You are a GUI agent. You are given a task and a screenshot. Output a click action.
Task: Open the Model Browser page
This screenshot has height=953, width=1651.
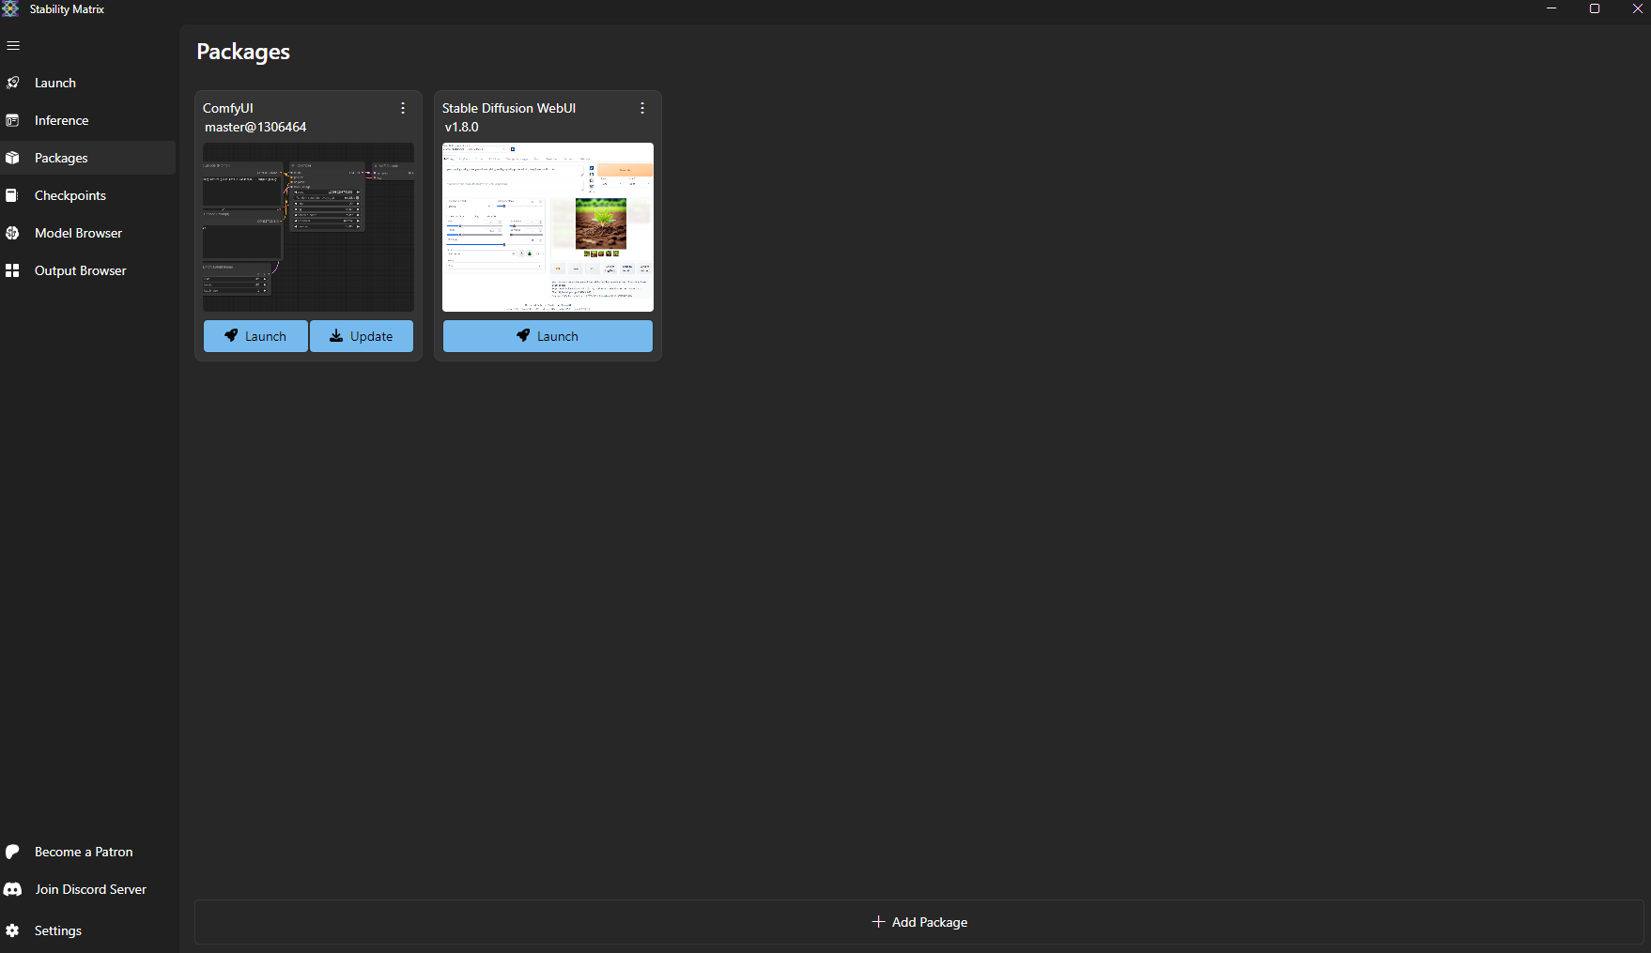[x=88, y=233]
